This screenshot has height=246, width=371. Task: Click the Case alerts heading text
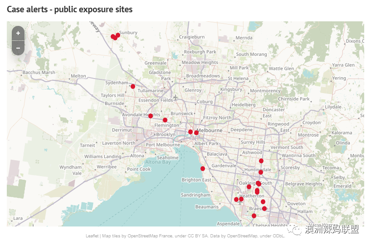[69, 10]
